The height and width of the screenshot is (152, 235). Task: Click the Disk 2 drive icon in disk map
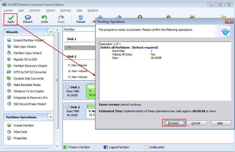click(68, 107)
